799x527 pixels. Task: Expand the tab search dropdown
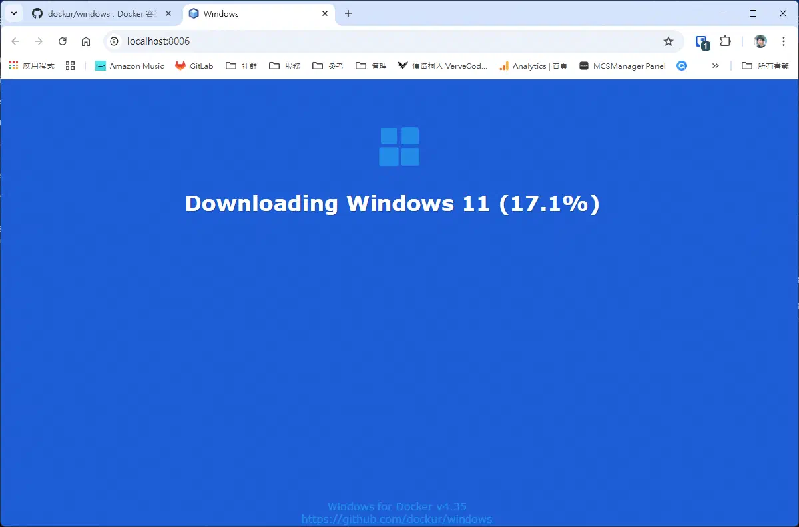point(14,13)
